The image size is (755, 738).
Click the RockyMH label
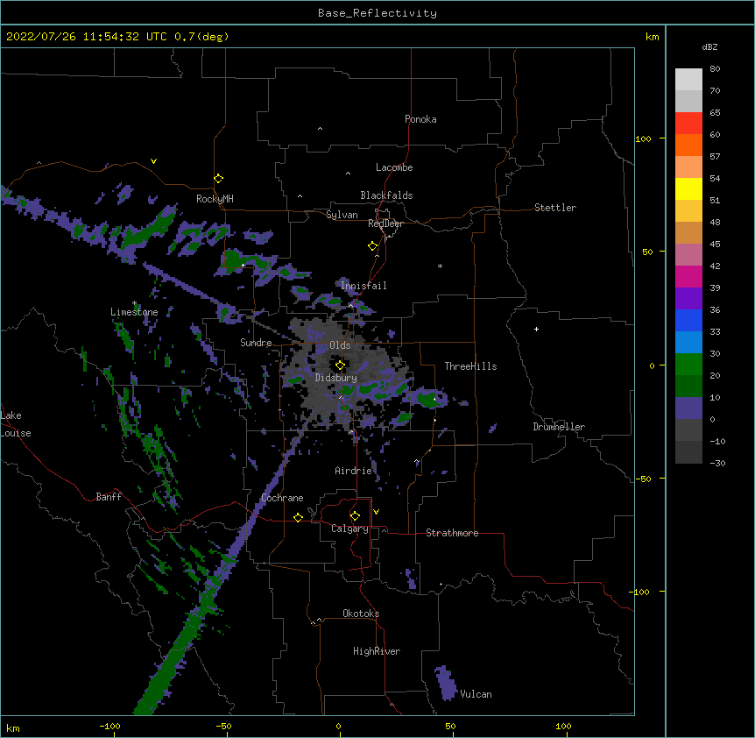click(215, 199)
